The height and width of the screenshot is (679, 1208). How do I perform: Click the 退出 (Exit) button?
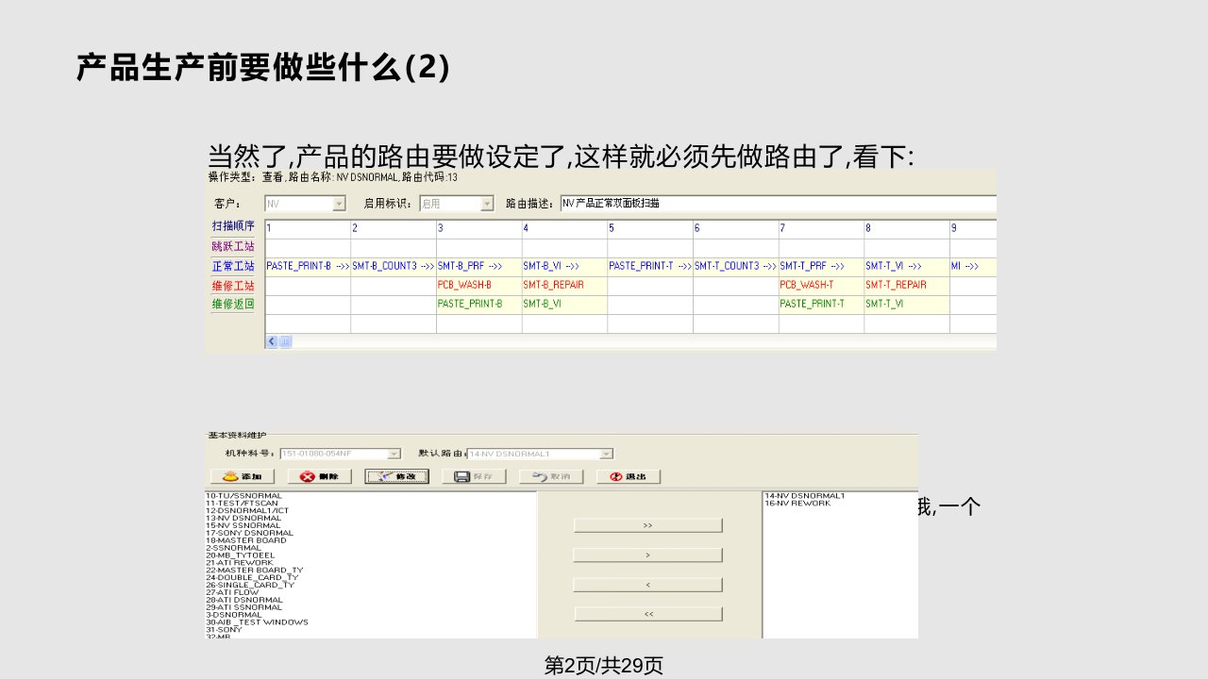629,476
